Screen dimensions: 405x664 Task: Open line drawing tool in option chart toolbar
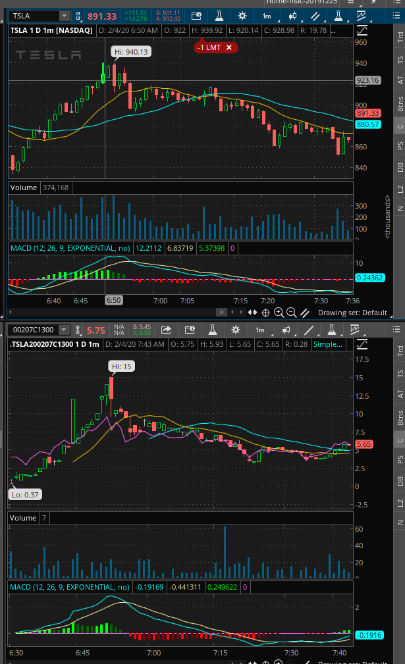pyautogui.click(x=309, y=330)
